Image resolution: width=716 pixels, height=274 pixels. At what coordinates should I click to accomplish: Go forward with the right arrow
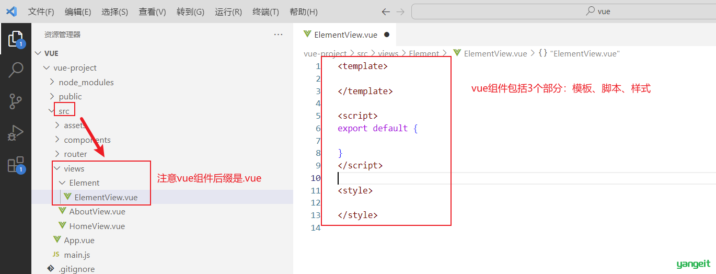pyautogui.click(x=400, y=12)
